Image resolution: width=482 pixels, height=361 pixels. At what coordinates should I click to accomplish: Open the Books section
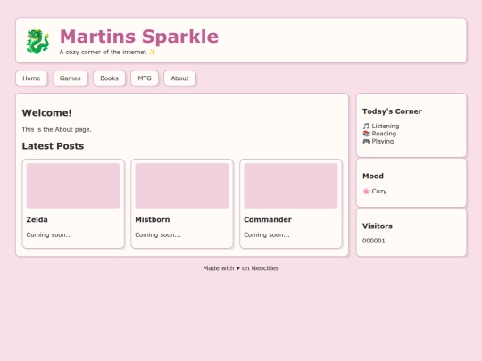(x=109, y=78)
